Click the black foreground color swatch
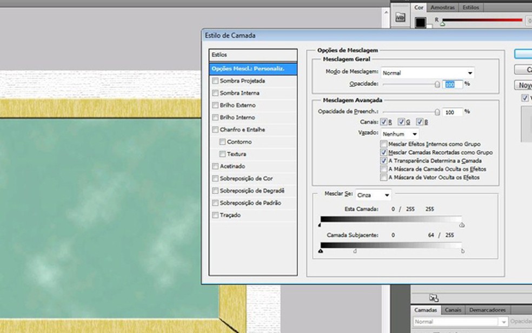This screenshot has height=333, width=532. click(x=420, y=23)
